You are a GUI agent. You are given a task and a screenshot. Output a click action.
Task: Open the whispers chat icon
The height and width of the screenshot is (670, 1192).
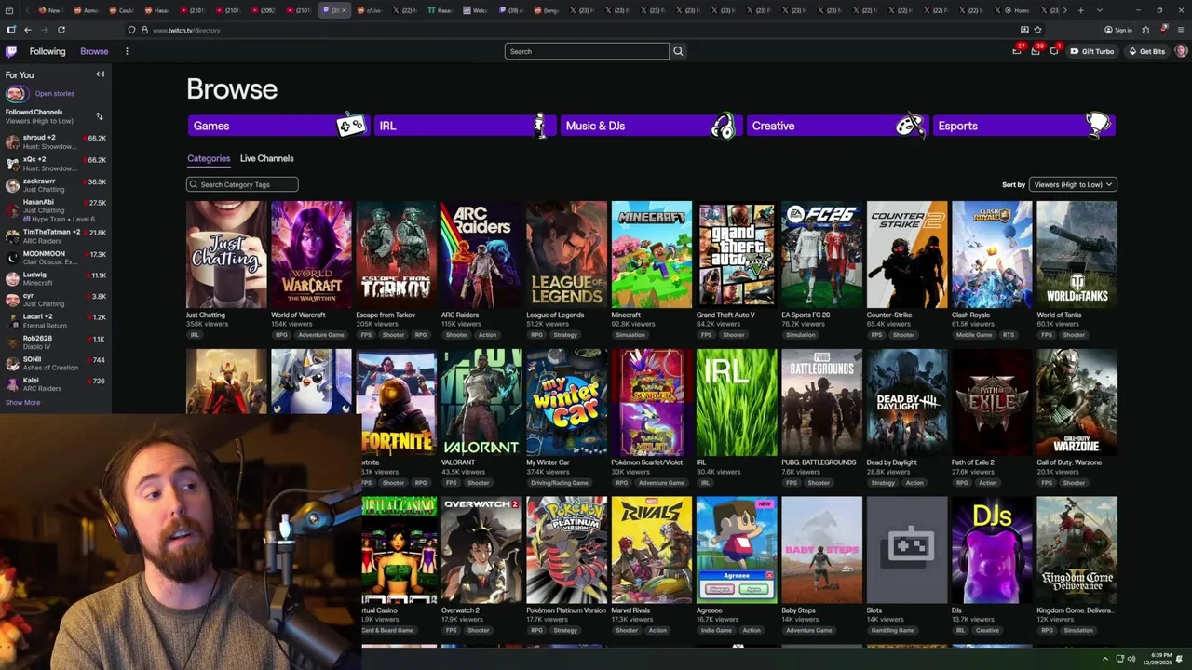point(1054,51)
